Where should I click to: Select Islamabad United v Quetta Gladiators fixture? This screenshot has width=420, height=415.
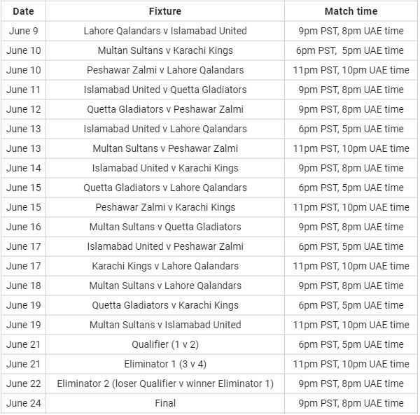pyautogui.click(x=165, y=90)
